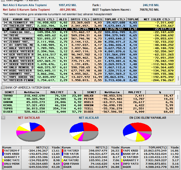Screen dimensions: 181x170
Task: Click the TUPRS stock row
Action: [42, 109]
